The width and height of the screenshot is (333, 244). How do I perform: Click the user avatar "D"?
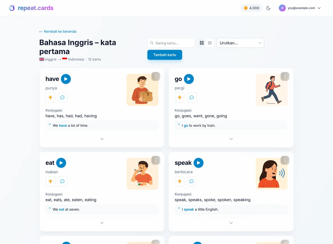point(282,8)
